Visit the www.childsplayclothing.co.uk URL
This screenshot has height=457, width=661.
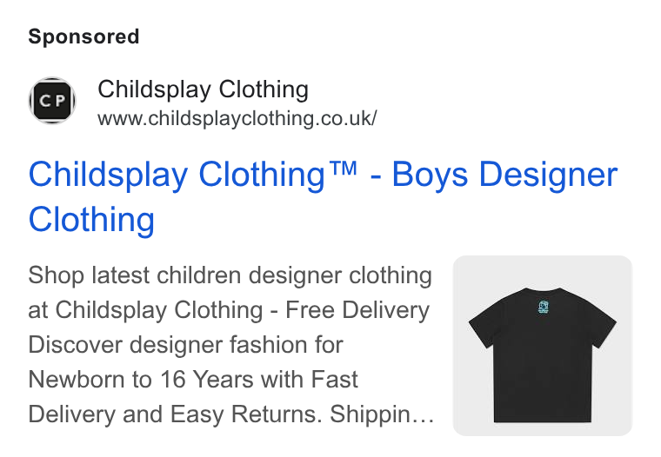click(x=237, y=118)
